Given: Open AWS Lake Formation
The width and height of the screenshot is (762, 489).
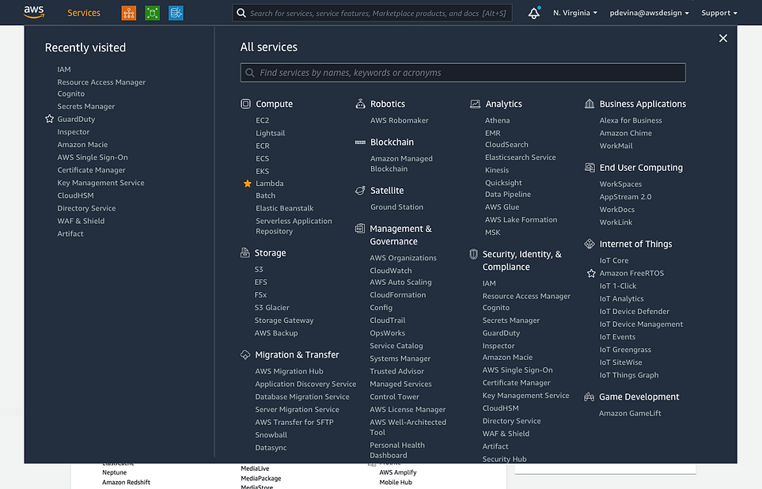Looking at the screenshot, I should click(x=521, y=220).
